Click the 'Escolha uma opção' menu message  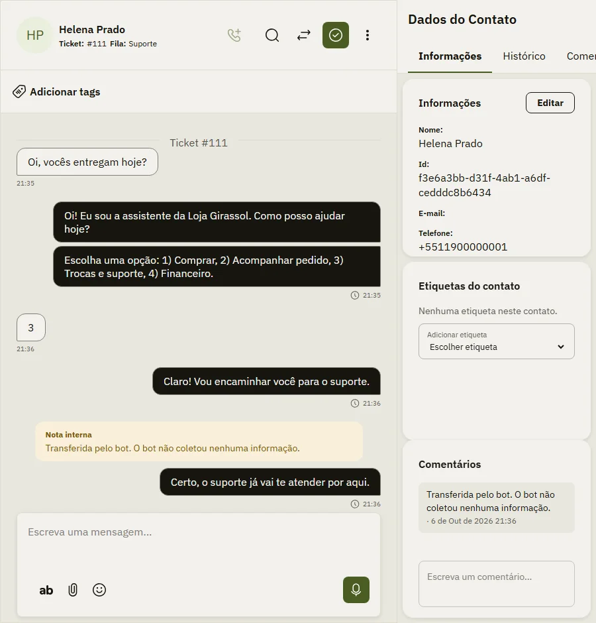pos(217,266)
